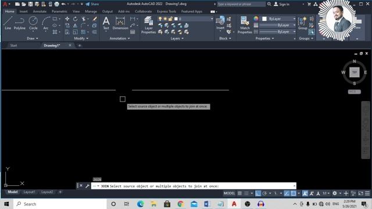Click the keyword search input field
Image resolution: width=372 pixels, height=209 pixels.
(241, 4)
